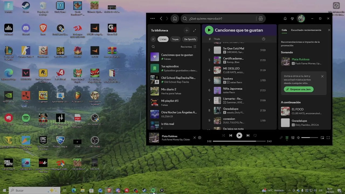Open Canciones que te gustan in the library
The width and height of the screenshot is (345, 194).
pyautogui.click(x=174, y=57)
